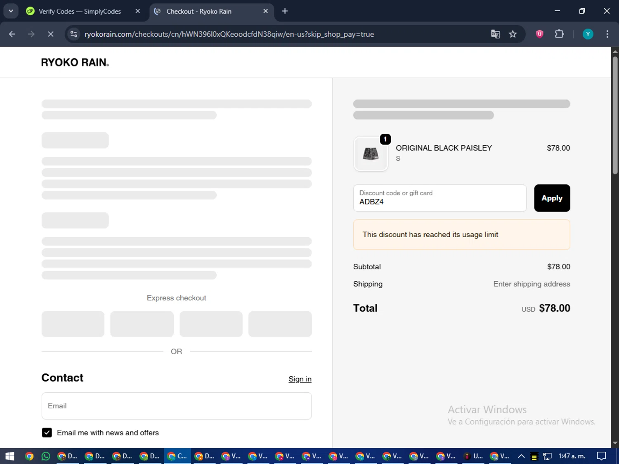Open Chrome three-dot menu

coord(607,34)
